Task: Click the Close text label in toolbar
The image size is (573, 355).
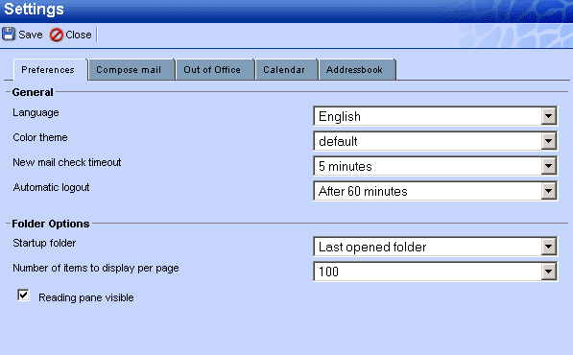Action: [x=79, y=35]
